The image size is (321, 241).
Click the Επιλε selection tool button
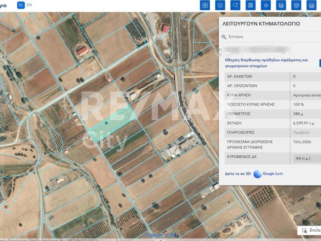(310, 230)
